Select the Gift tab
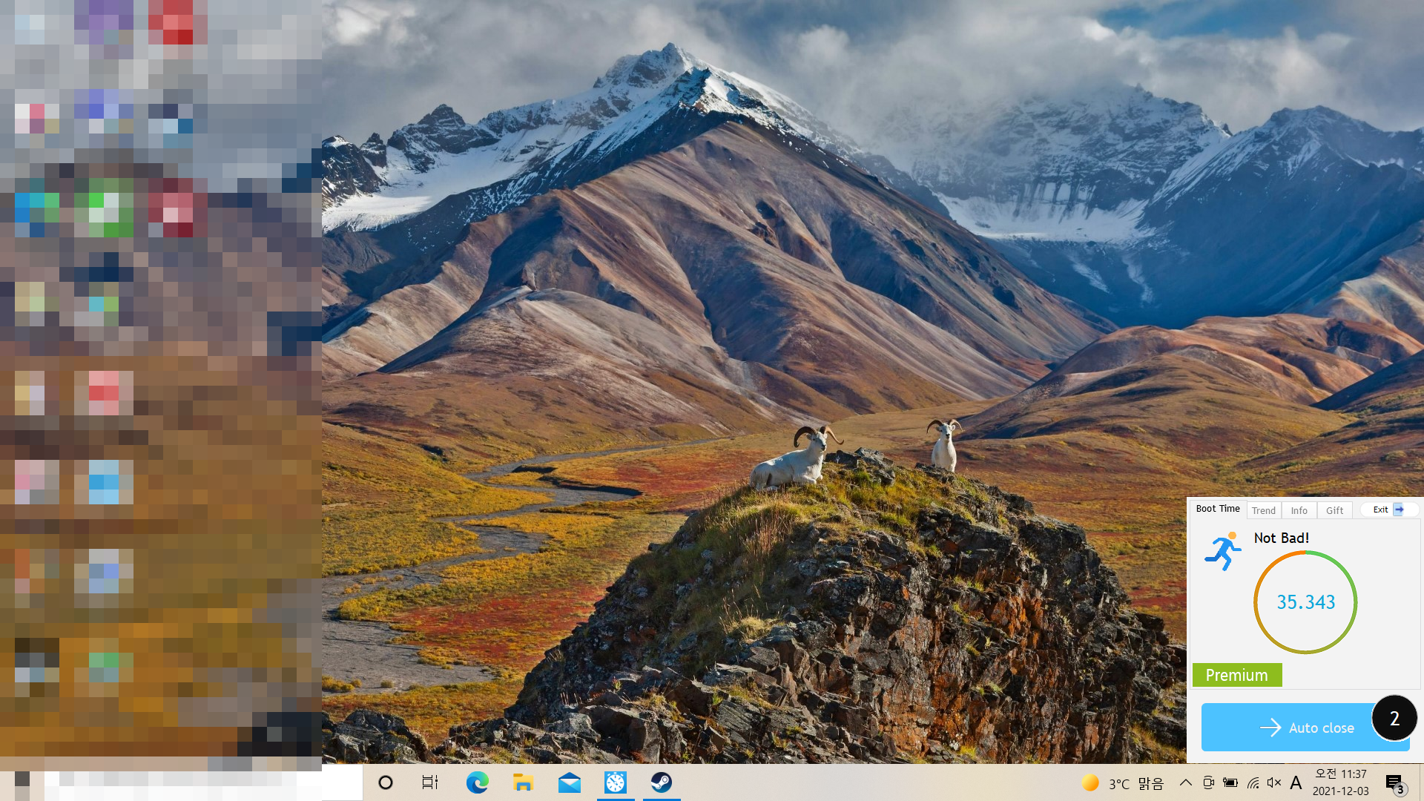 [1334, 510]
